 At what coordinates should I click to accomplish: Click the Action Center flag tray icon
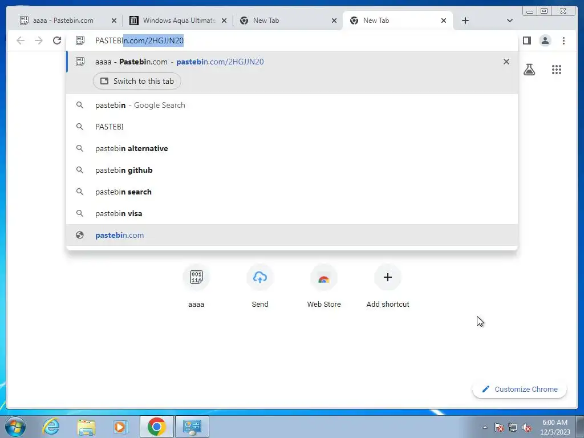(499, 427)
